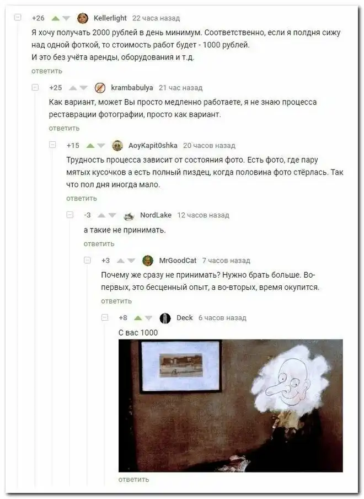Collapse the NordLake reply branch
This screenshot has width=364, height=499.
(x=70, y=215)
